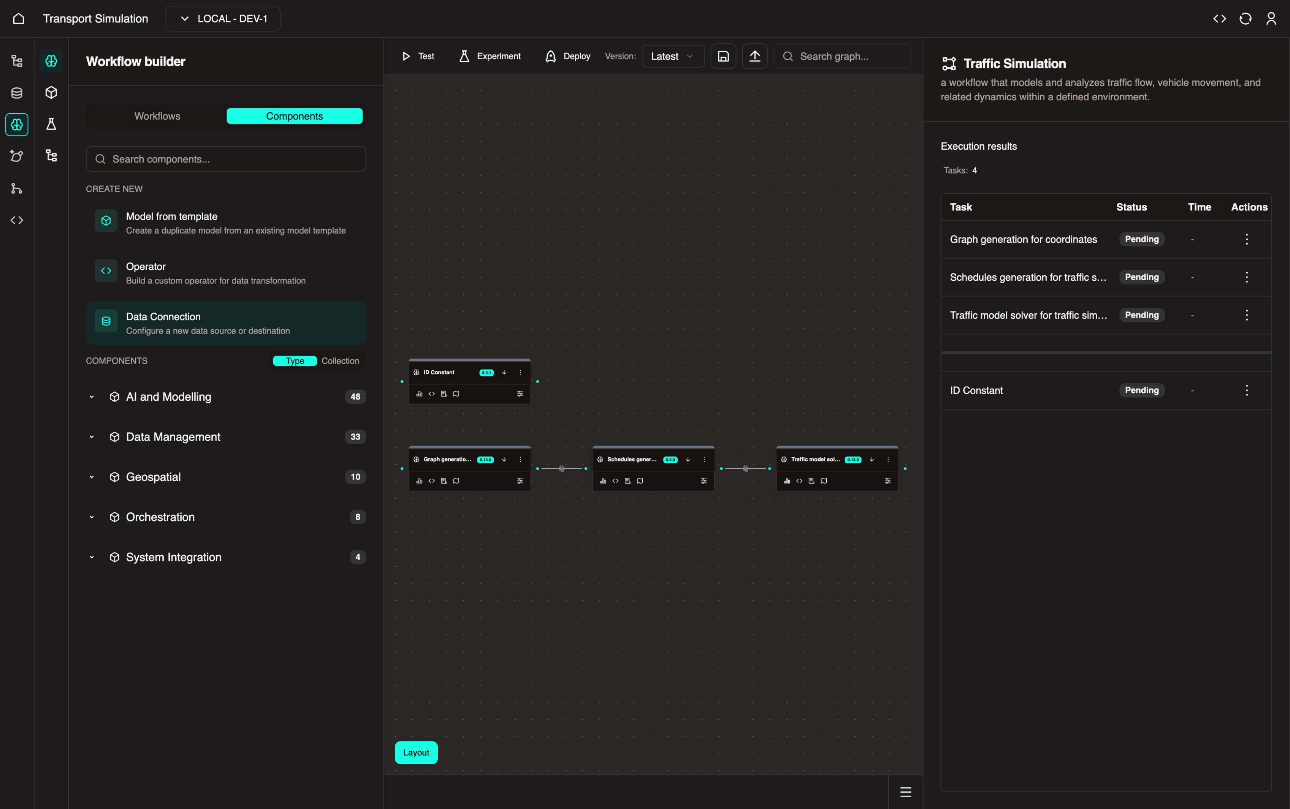The height and width of the screenshot is (809, 1290).
Task: Open actions menu for ID Constant task row
Action: pos(1246,390)
